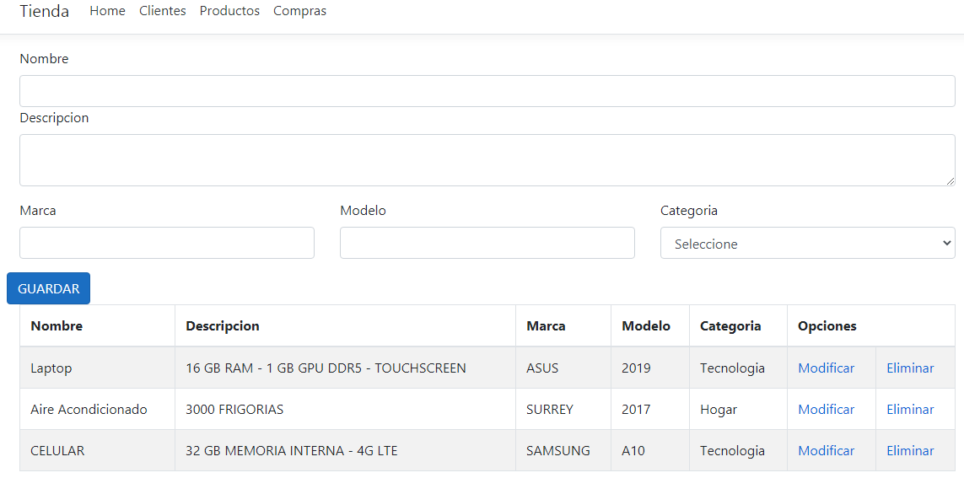Open the Categoria Seleccione dropdown
Screen dimensions: 964x478
point(807,244)
